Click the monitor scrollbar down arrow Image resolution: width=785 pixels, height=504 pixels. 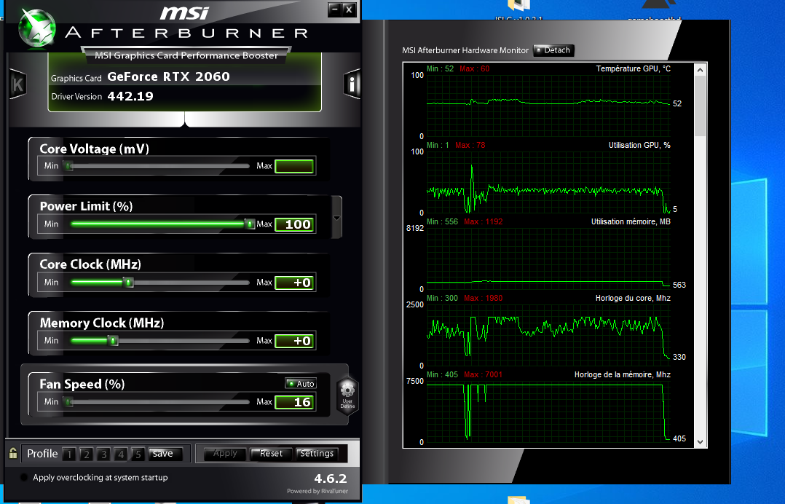(700, 442)
